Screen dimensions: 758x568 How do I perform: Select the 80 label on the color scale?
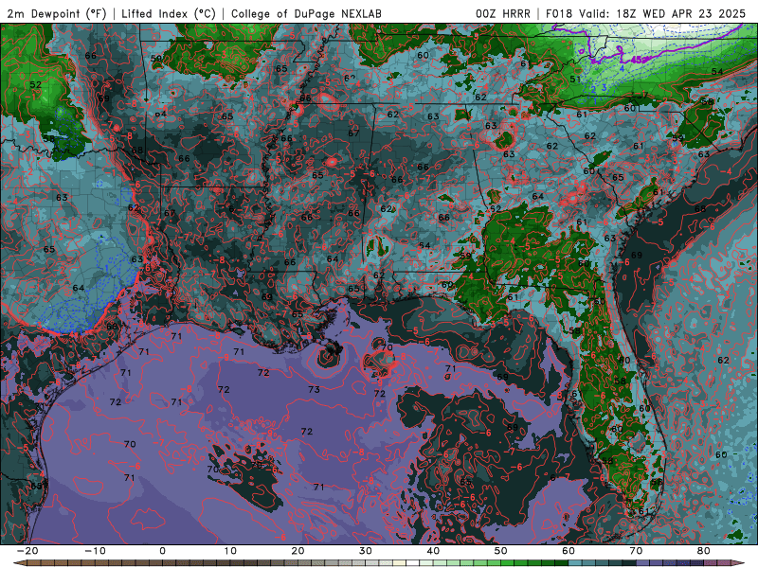point(704,551)
